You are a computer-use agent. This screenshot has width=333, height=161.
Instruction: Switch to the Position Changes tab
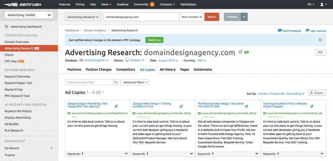tap(99, 69)
